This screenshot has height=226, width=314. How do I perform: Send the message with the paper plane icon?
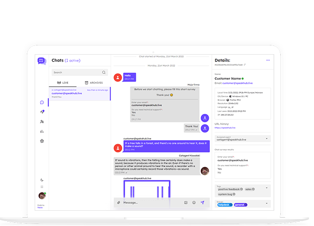(202, 202)
